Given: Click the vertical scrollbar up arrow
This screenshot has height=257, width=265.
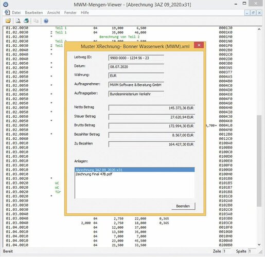Looking at the screenshot, I should pyautogui.click(x=259, y=29).
